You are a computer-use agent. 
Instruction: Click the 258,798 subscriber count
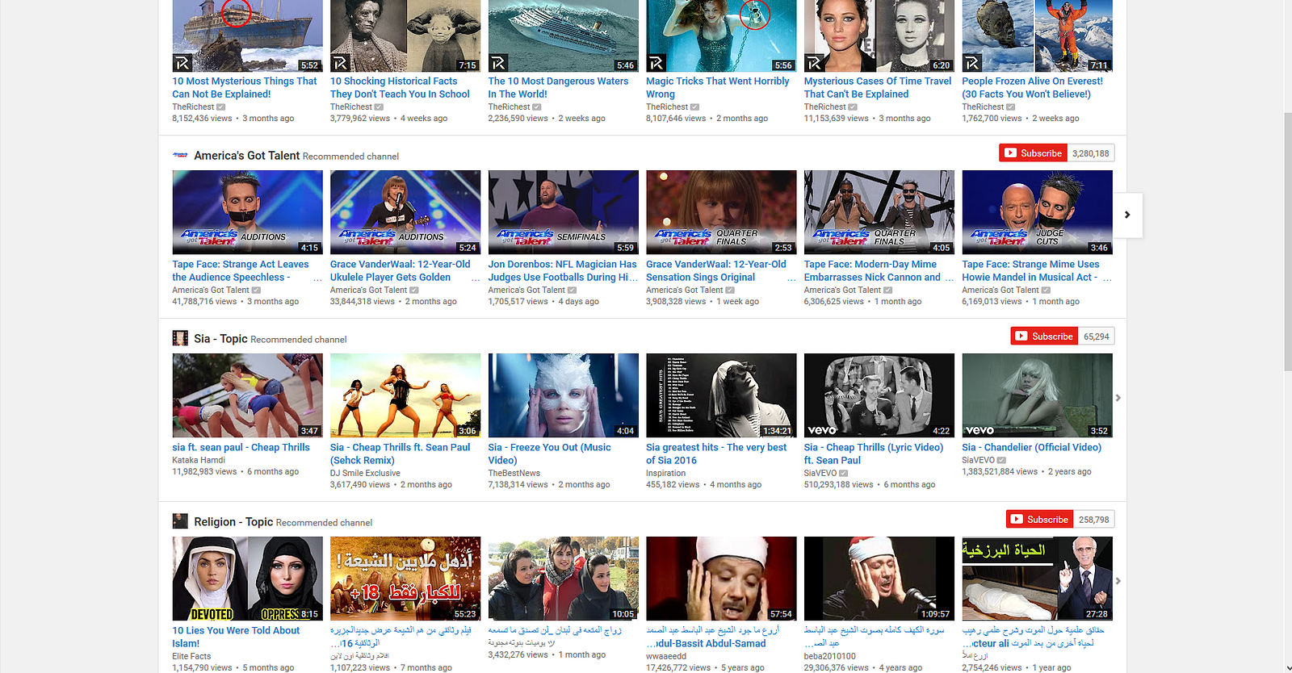tap(1094, 520)
